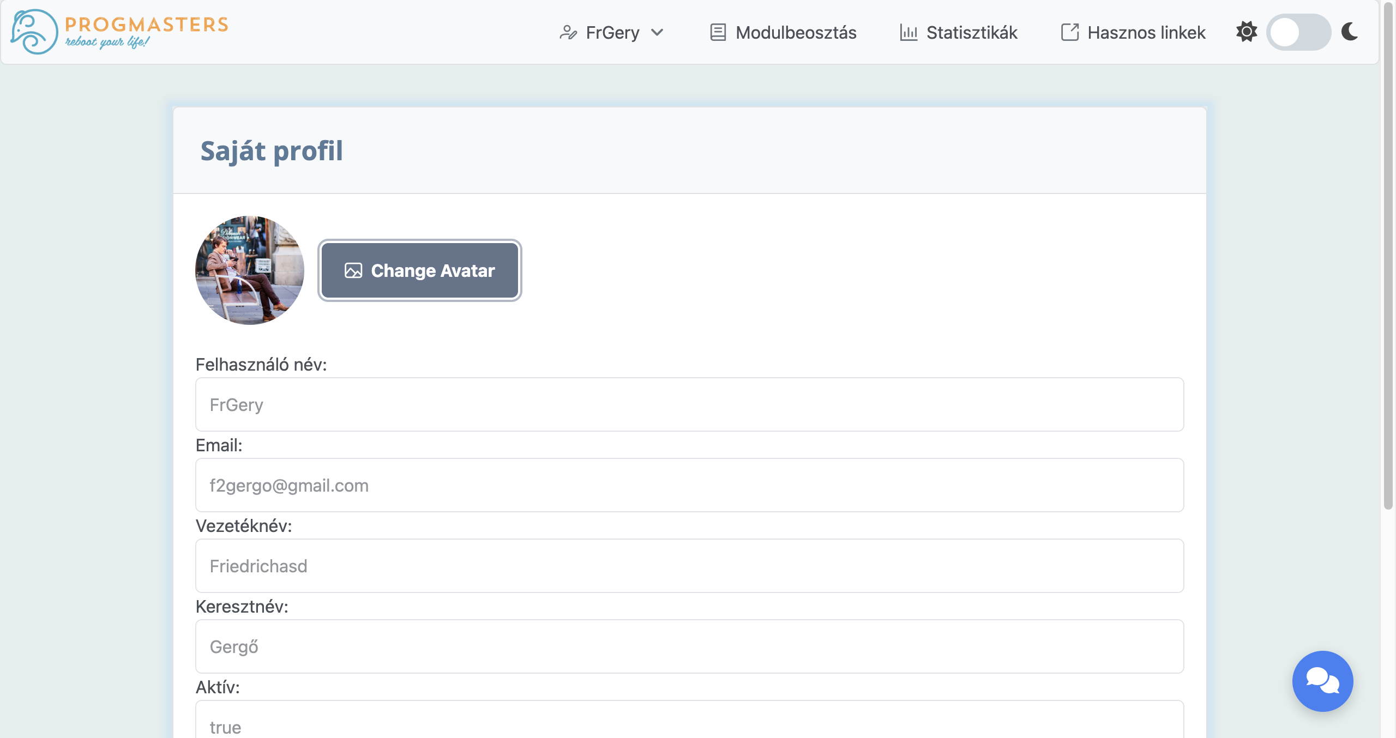
Task: Open the blue chat bubble widget
Action: pos(1322,681)
